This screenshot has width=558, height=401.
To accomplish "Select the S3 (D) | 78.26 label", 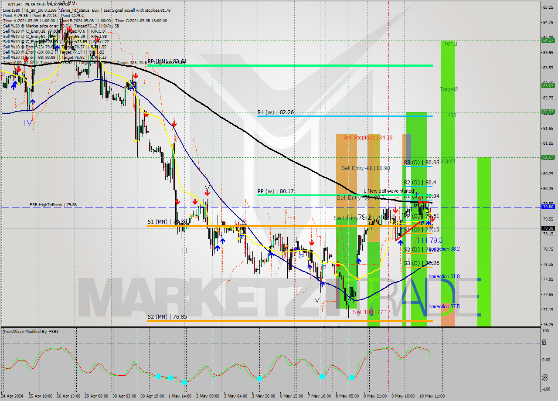I will click(x=421, y=263).
